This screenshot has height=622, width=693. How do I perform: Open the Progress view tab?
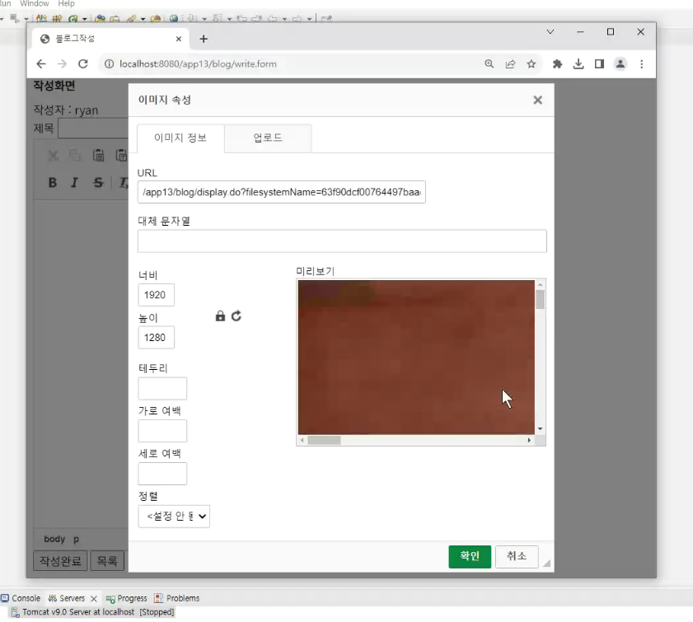(x=126, y=598)
